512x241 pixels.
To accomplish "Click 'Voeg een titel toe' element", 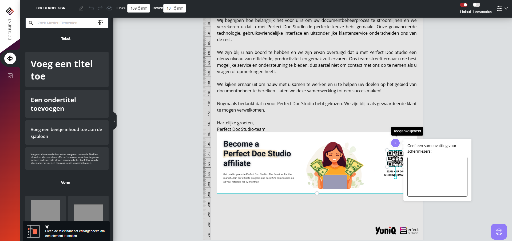I will pos(67,69).
